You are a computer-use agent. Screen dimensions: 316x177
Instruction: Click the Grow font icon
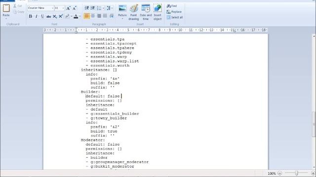point(68,8)
